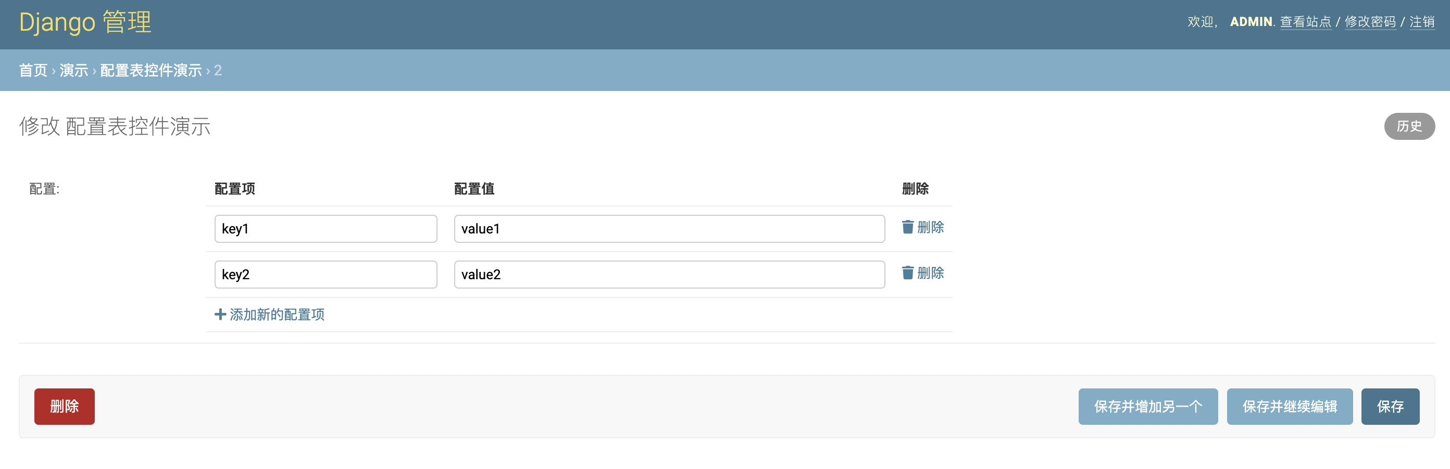Open the 历史 history button
The image size is (1450, 469).
pyautogui.click(x=1409, y=126)
